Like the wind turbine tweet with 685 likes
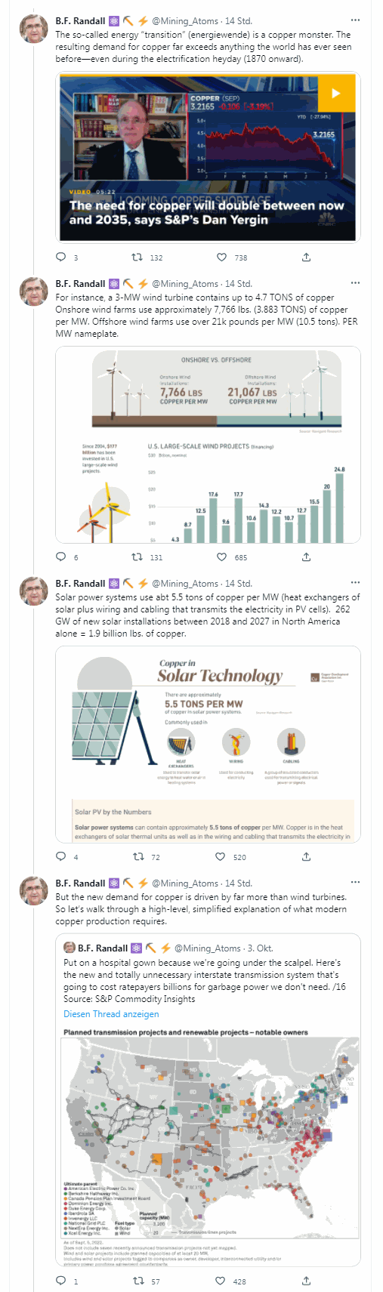 point(221,557)
